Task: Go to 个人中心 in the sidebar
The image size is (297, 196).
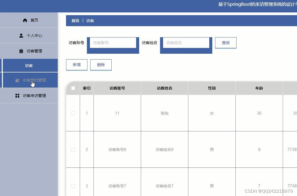Action: click(x=34, y=35)
